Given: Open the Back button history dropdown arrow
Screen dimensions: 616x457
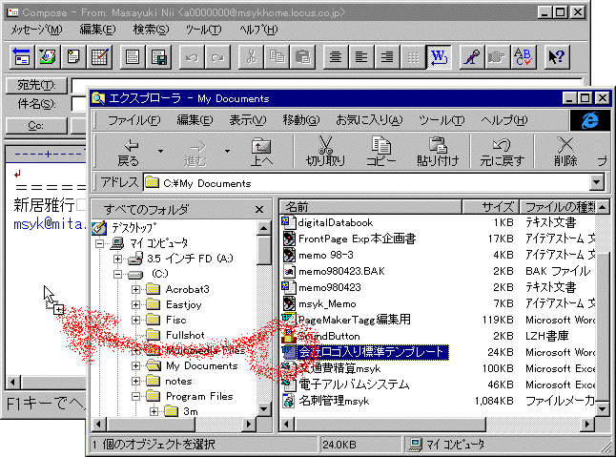Looking at the screenshot, I should tap(160, 151).
